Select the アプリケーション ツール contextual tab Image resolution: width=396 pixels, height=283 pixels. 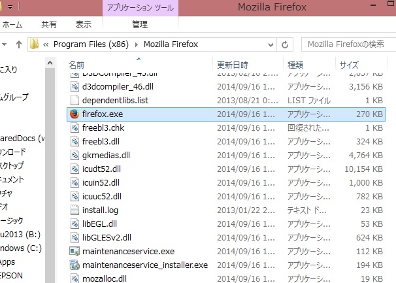140,8
